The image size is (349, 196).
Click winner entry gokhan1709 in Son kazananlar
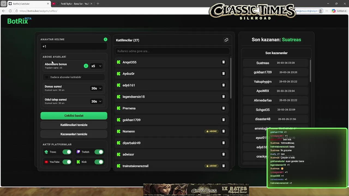point(275,72)
